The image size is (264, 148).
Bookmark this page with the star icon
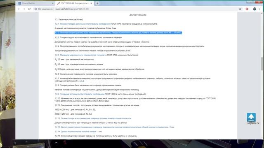pos(240,9)
